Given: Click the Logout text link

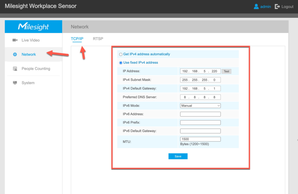Looking at the screenshot, I should point(287,7).
